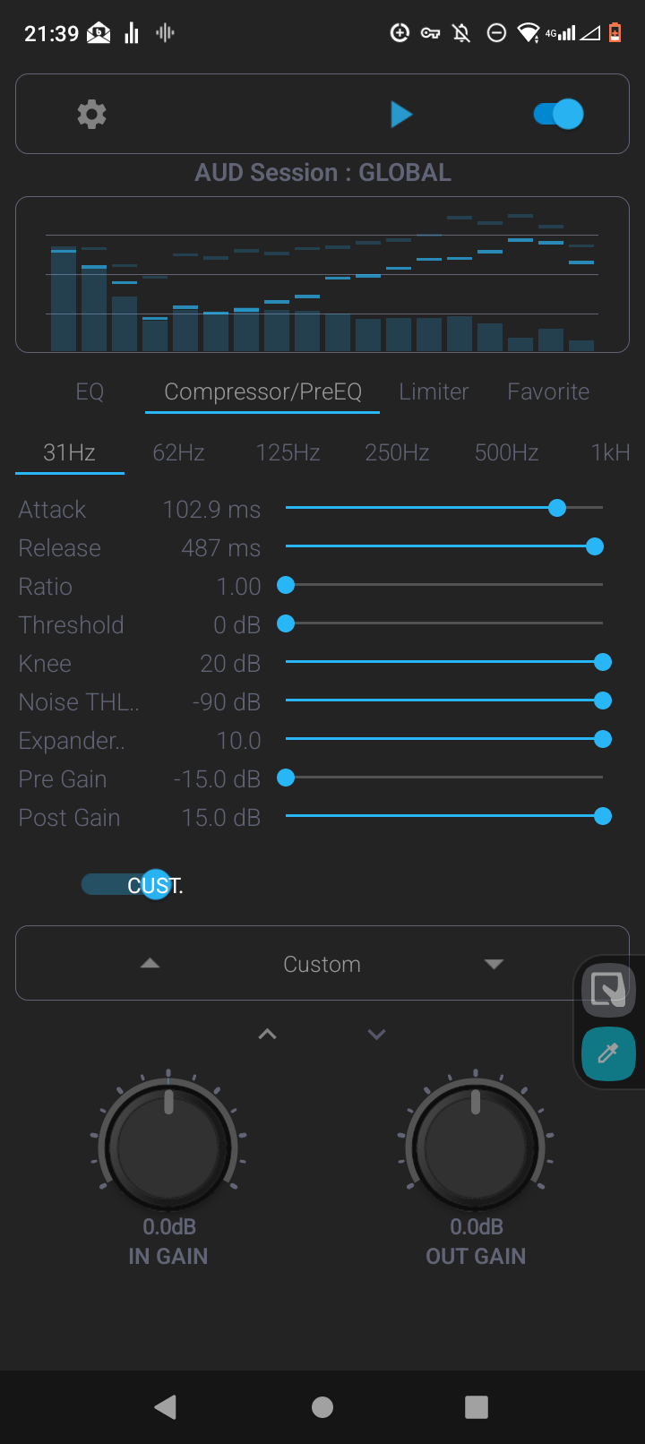Go to the Favorite tab
Screen dimensions: 645x1444
[548, 391]
